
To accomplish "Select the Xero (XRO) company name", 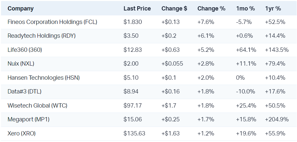I will [22, 133].
